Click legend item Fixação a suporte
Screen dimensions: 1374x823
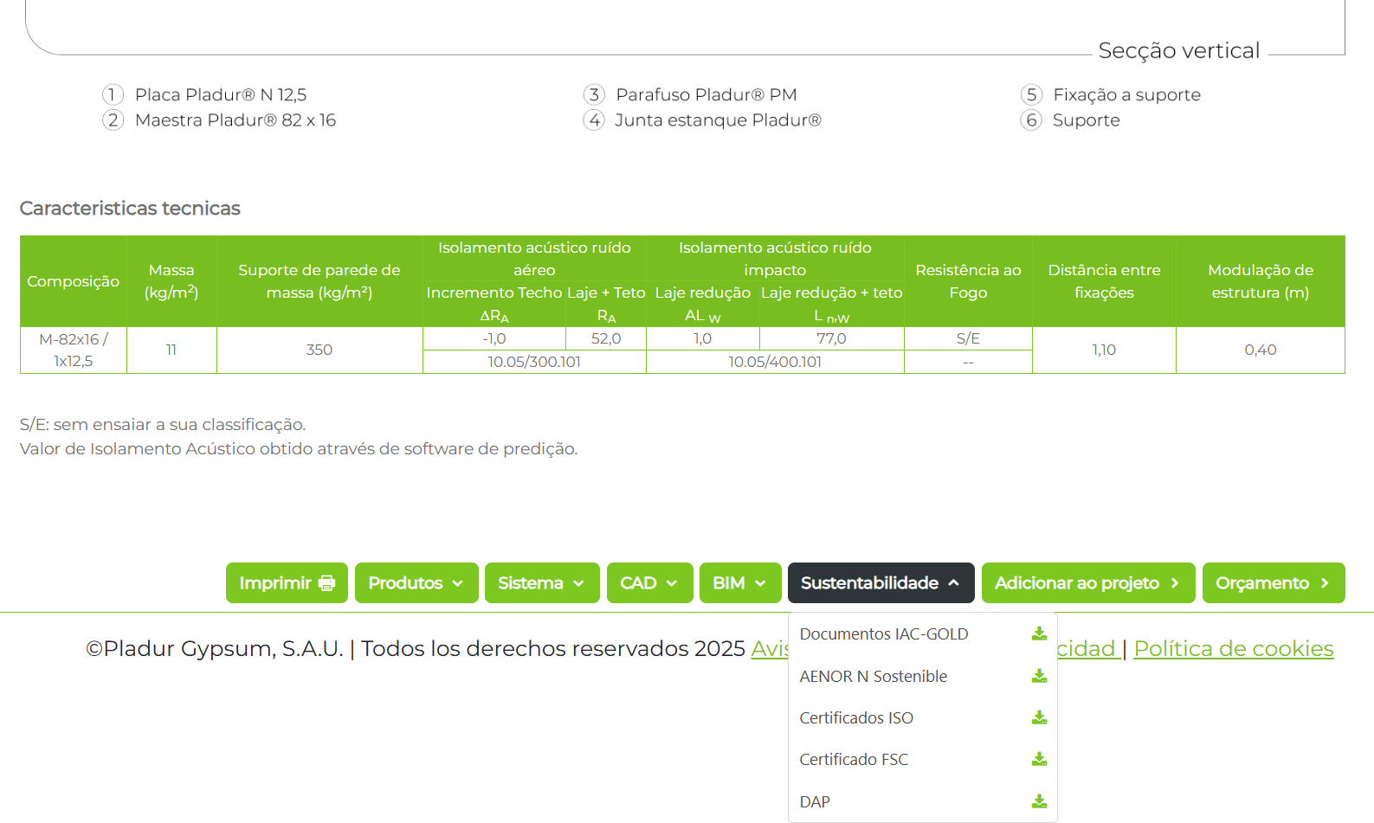coord(1111,94)
